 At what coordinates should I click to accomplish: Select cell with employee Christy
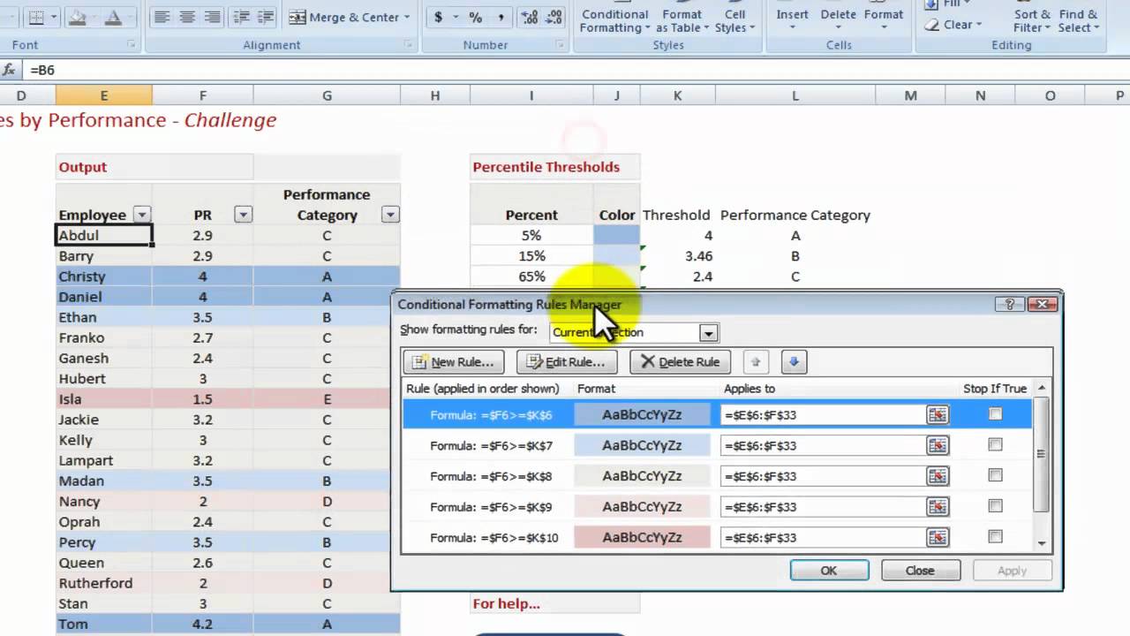pyautogui.click(x=104, y=276)
